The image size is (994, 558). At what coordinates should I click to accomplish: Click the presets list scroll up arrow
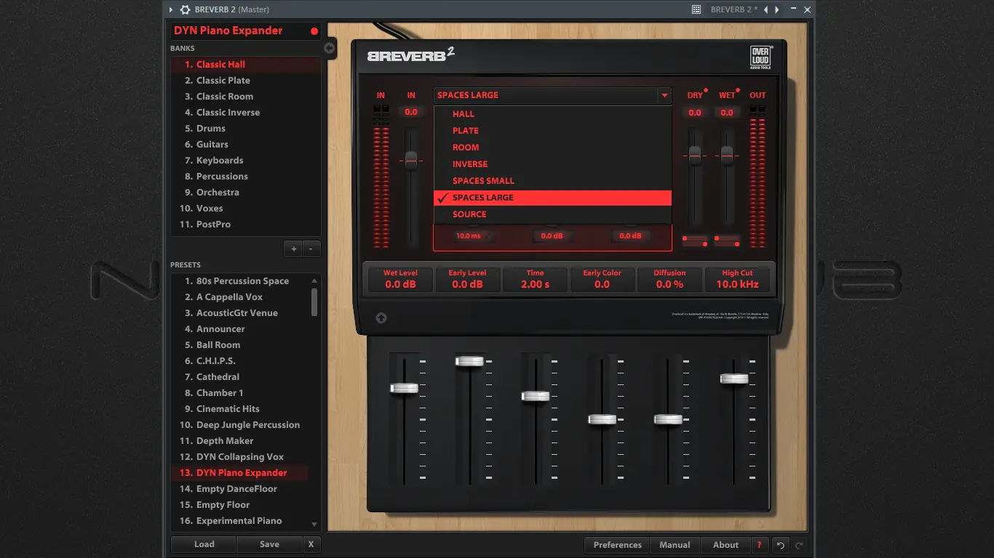click(314, 280)
